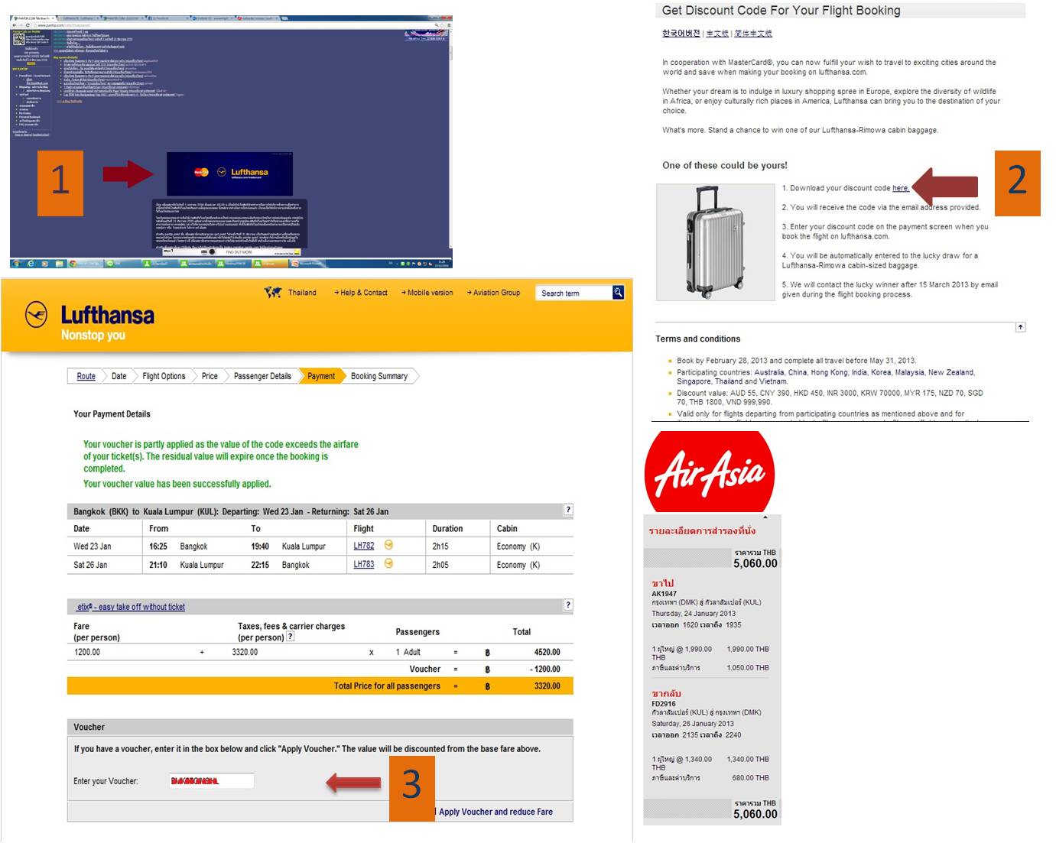Collapse the small triangle under the AirAsia logo
Screen dimensions: 1056x843
pyautogui.click(x=765, y=517)
